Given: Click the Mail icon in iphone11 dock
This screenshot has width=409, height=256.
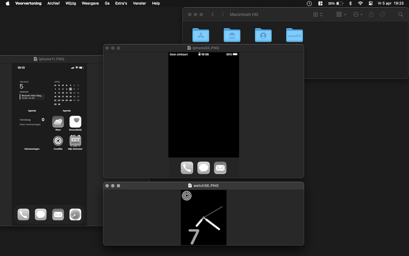Looking at the screenshot, I should pos(58,214).
